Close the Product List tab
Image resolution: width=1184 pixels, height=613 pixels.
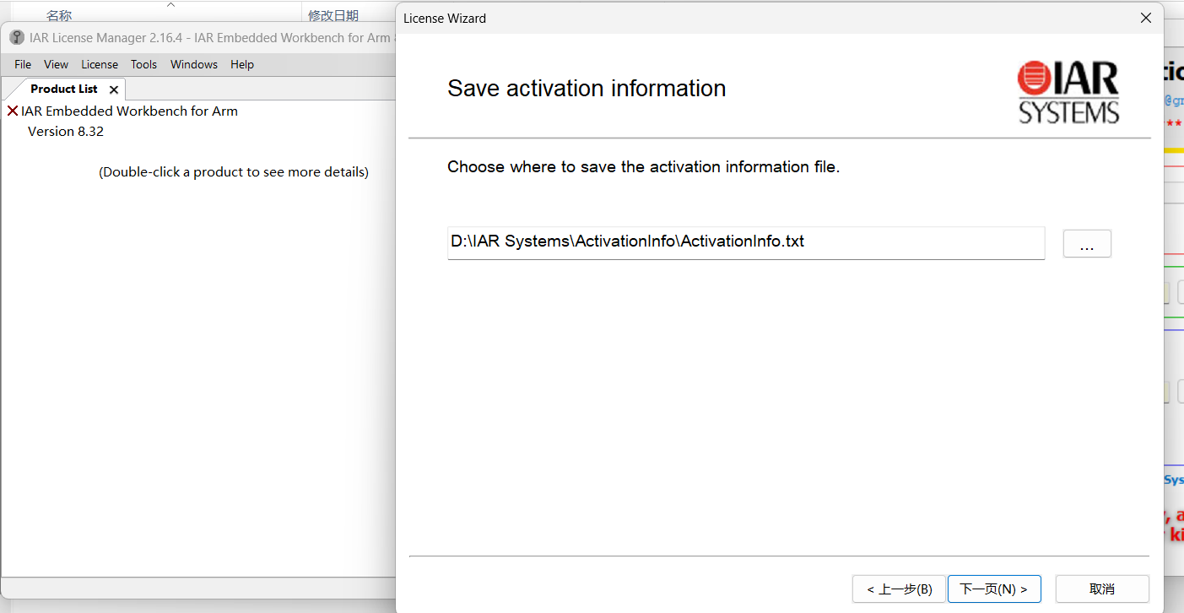pos(114,90)
